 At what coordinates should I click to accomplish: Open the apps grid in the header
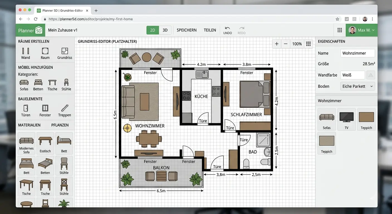(x=340, y=30)
